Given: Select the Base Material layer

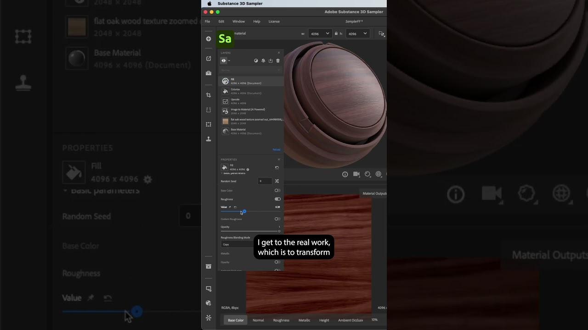Looking at the screenshot, I should click(251, 132).
